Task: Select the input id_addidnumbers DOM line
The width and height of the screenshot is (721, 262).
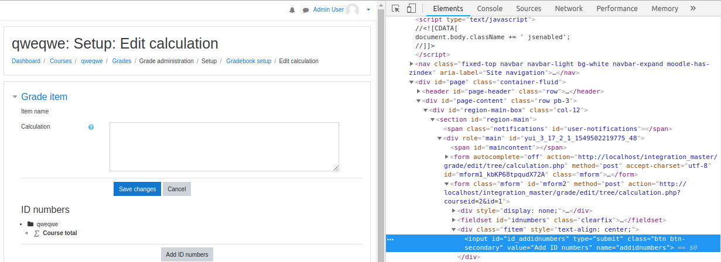Action: point(553,243)
